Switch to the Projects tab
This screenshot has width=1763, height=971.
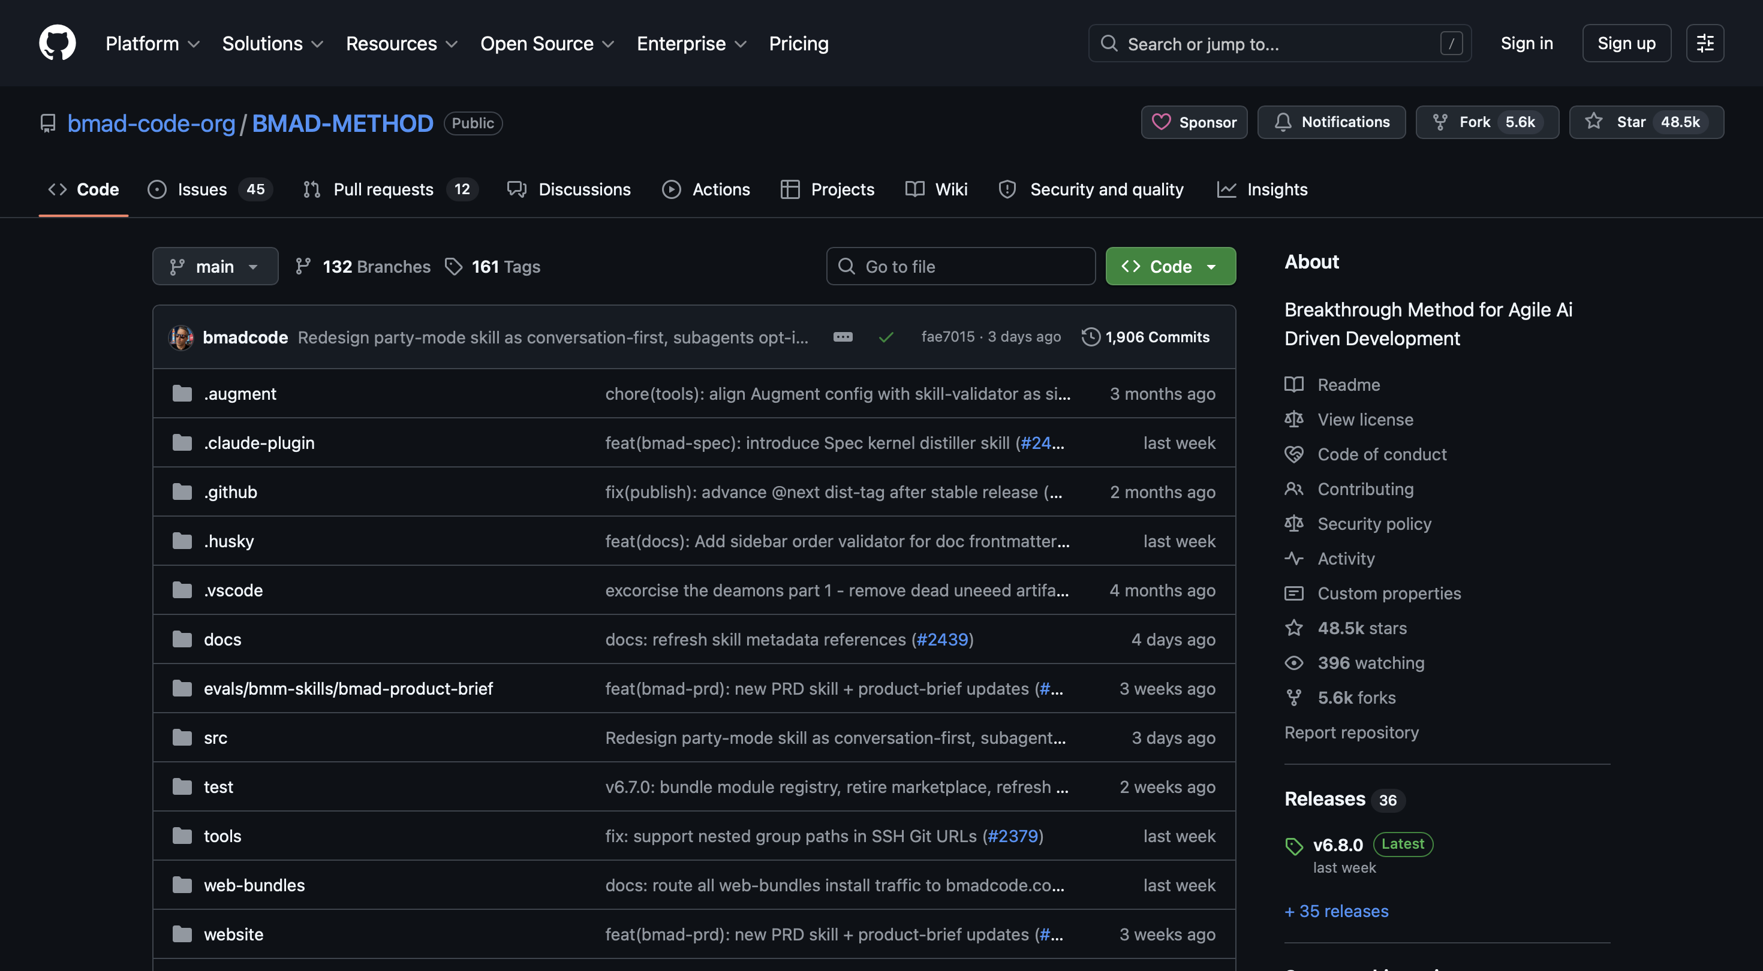[x=828, y=189]
